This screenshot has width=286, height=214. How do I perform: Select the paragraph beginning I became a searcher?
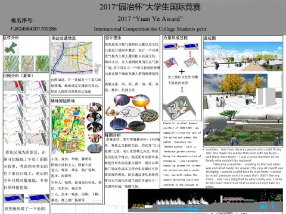244,175
